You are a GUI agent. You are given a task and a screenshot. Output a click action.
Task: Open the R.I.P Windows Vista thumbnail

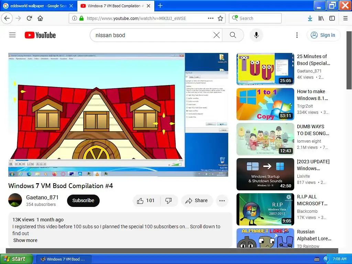(265, 209)
